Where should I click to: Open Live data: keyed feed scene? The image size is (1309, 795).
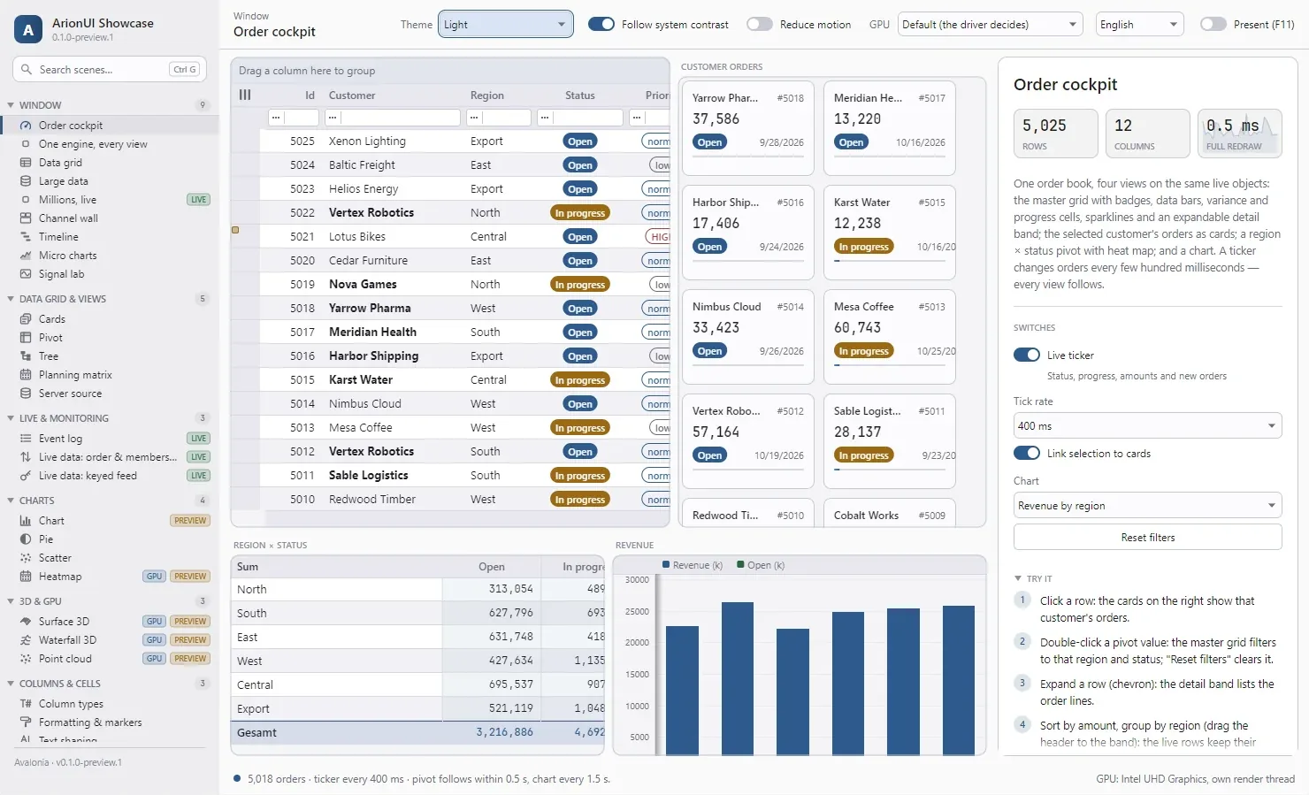click(x=110, y=476)
